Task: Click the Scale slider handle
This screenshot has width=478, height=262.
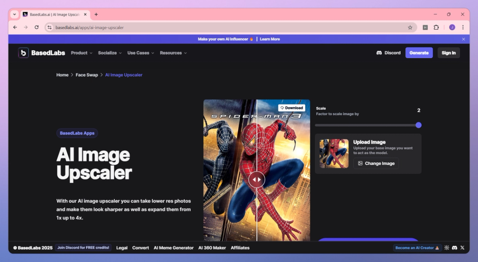Action: click(419, 125)
